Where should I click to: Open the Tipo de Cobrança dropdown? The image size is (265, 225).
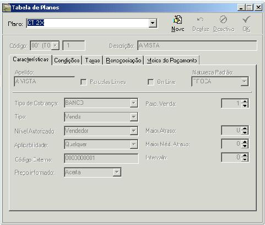134,103
